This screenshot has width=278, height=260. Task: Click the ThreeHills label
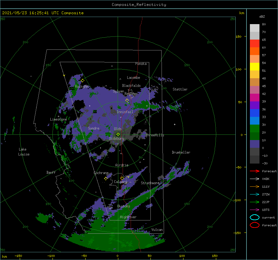point(155,135)
